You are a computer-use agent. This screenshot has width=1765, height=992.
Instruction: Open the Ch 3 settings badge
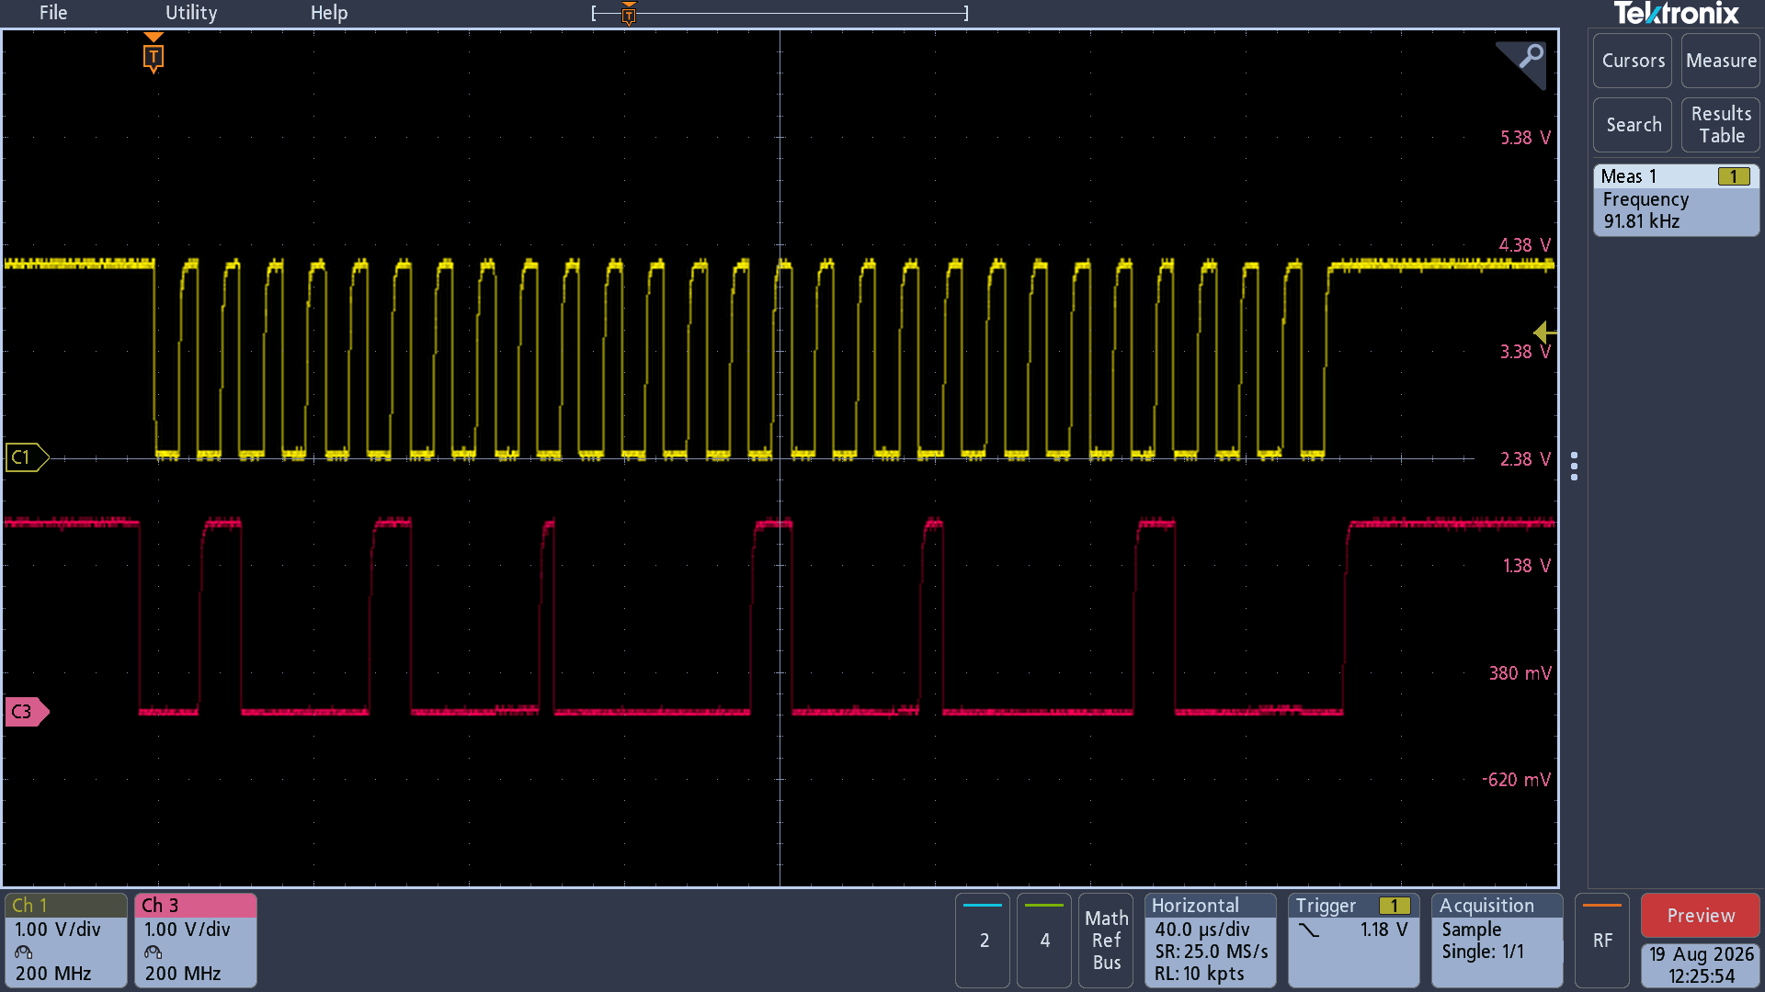(x=196, y=940)
